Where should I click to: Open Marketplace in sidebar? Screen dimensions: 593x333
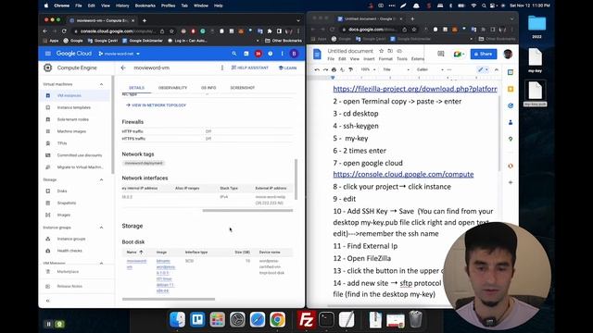68,272
